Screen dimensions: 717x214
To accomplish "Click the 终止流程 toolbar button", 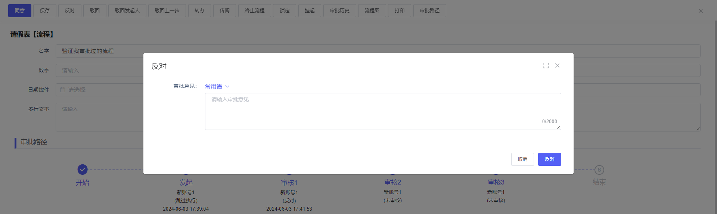I will point(254,10).
